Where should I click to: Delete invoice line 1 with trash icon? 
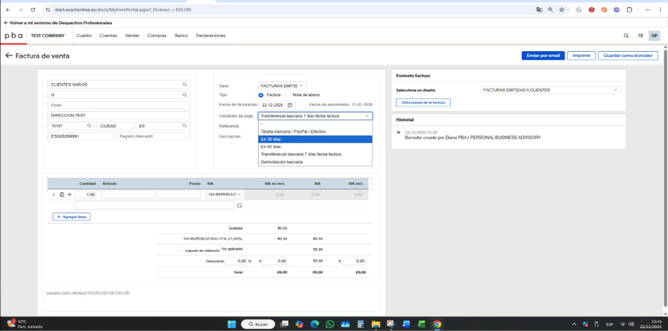tap(62, 195)
